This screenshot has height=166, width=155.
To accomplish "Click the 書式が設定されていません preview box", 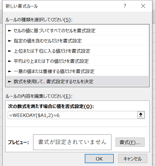I will pos(72,142).
